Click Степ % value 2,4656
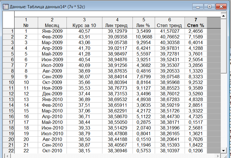Screen dimensions: 231x158 coord(196,31)
